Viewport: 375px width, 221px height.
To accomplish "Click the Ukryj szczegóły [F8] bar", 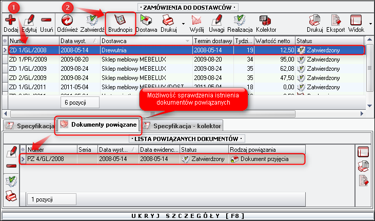I will pos(187,215).
